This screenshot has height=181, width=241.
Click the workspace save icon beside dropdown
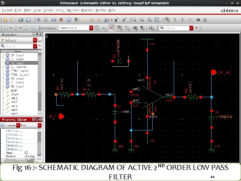tap(97, 28)
